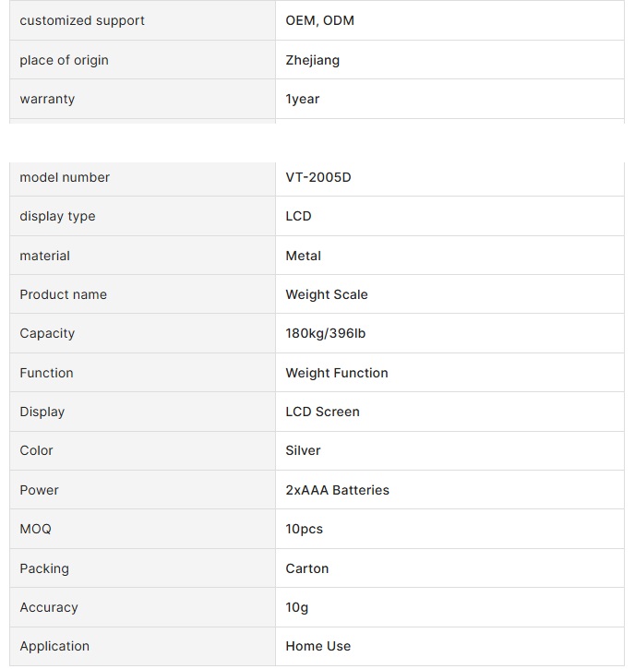
Task: Click the Home Use application value
Action: (317, 646)
